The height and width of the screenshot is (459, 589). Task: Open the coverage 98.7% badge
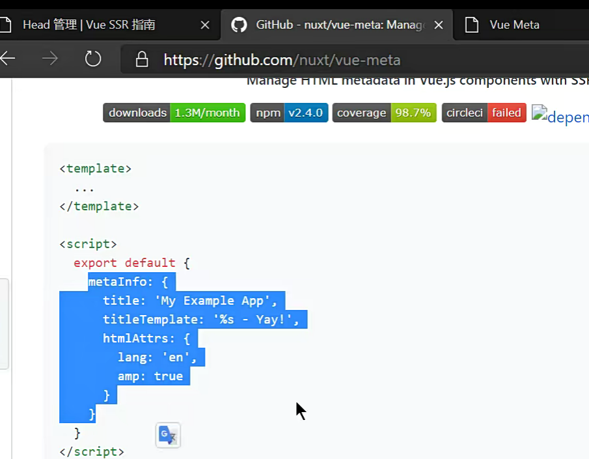coord(384,112)
